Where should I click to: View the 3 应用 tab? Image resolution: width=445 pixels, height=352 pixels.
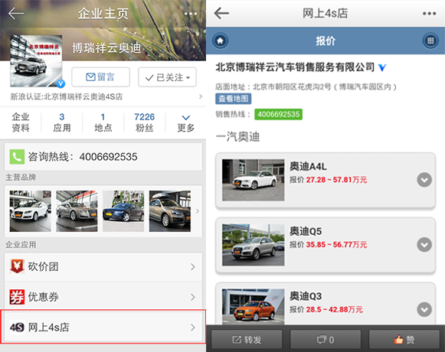62,122
